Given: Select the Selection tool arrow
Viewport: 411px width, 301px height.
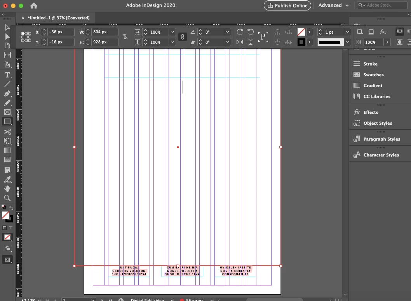Looking at the screenshot, I should point(7,28).
